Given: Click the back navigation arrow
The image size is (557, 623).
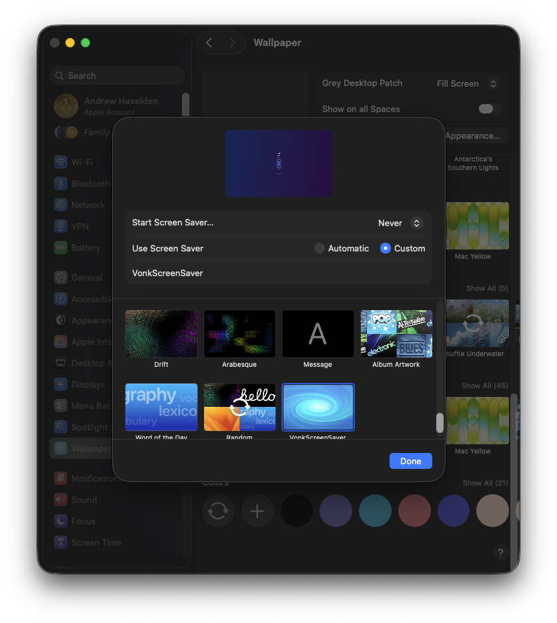Looking at the screenshot, I should point(209,43).
